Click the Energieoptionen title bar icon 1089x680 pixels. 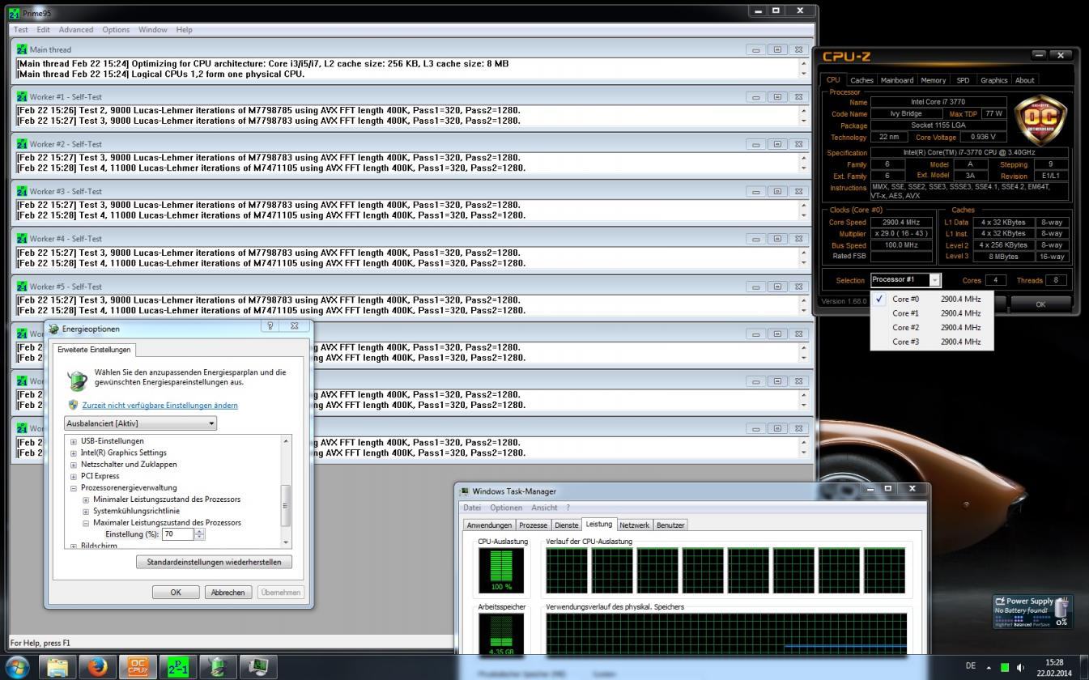(x=54, y=329)
